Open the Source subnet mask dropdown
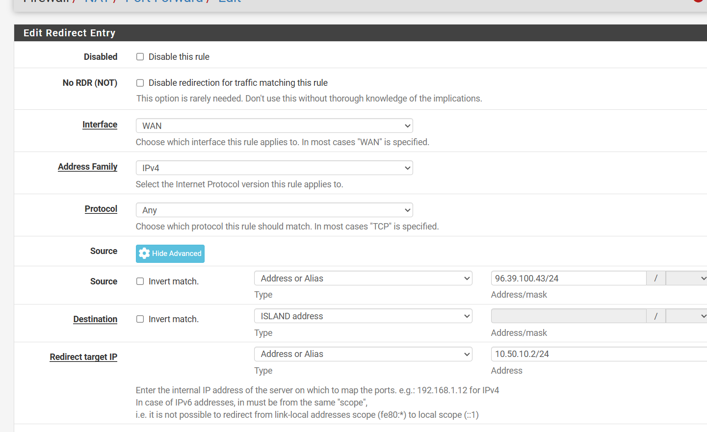The image size is (707, 432). coord(686,279)
